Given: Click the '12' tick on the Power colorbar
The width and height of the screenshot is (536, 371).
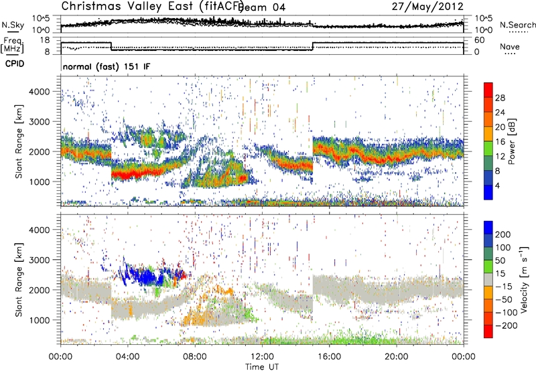Looking at the screenshot, I should 500,157.
